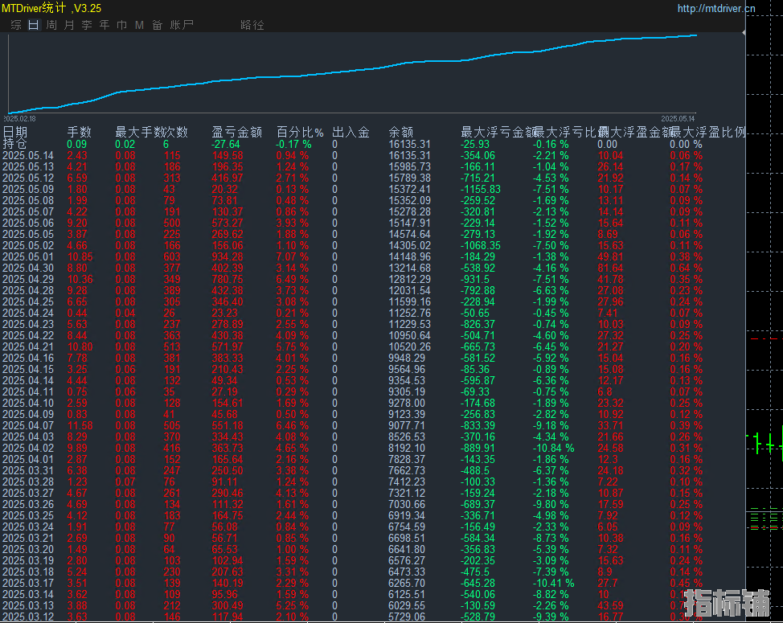The width and height of the screenshot is (783, 623).
Task: Select the 日 daily statistics tab
Action: pyautogui.click(x=34, y=24)
